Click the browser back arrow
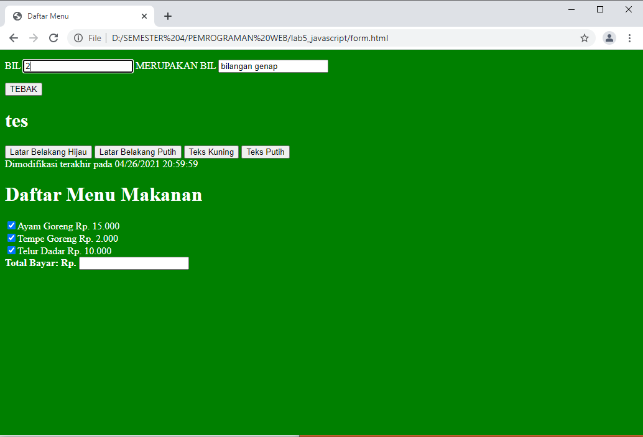The image size is (643, 437). (x=14, y=38)
